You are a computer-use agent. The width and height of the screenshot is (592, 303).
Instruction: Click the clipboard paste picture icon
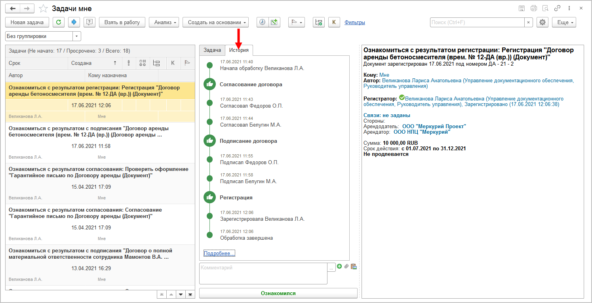point(354,267)
